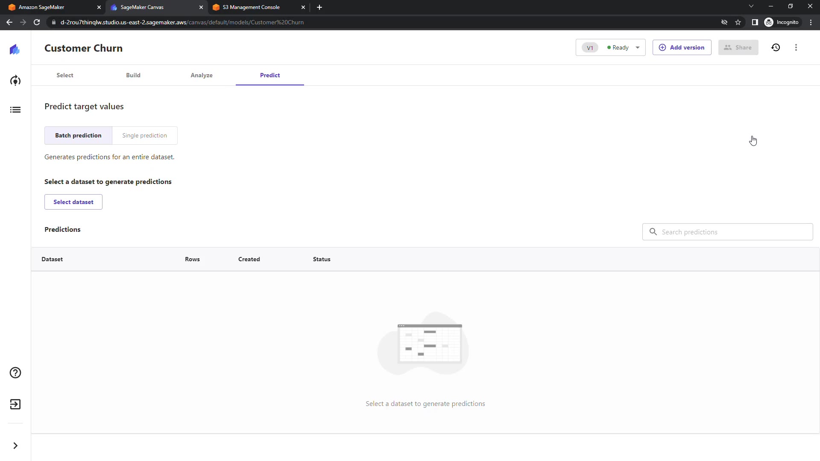Expand the left sidebar chevron
The image size is (820, 461).
pos(15,446)
